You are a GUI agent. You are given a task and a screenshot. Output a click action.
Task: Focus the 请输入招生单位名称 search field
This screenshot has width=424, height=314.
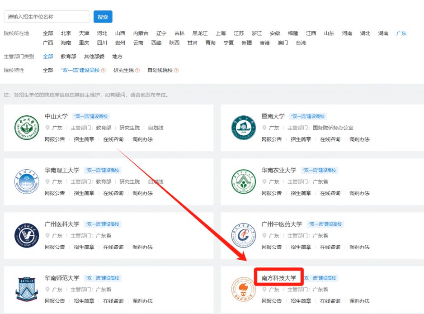point(47,17)
